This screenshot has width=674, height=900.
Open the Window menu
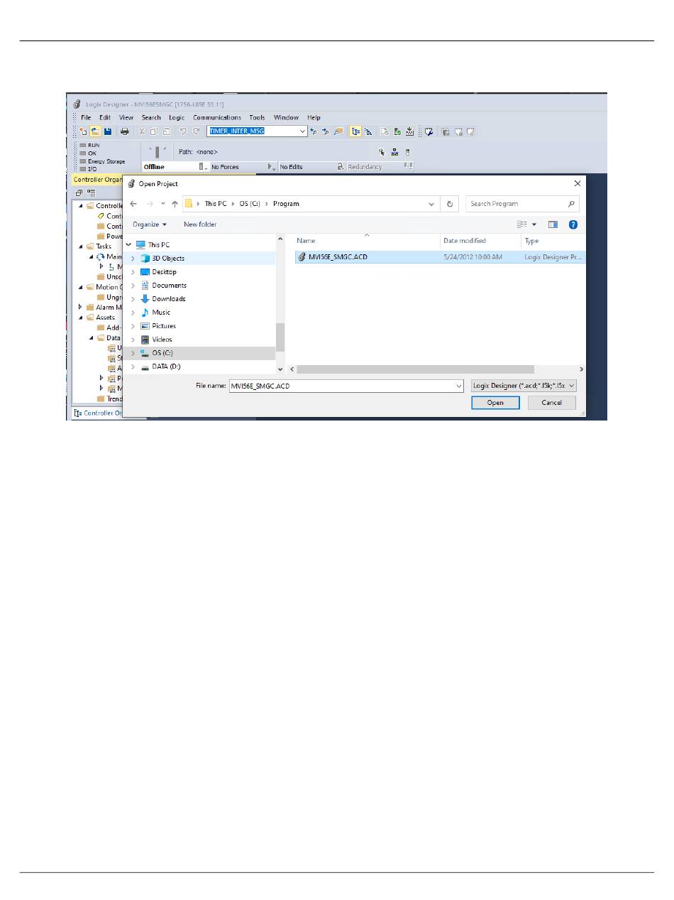[x=286, y=118]
